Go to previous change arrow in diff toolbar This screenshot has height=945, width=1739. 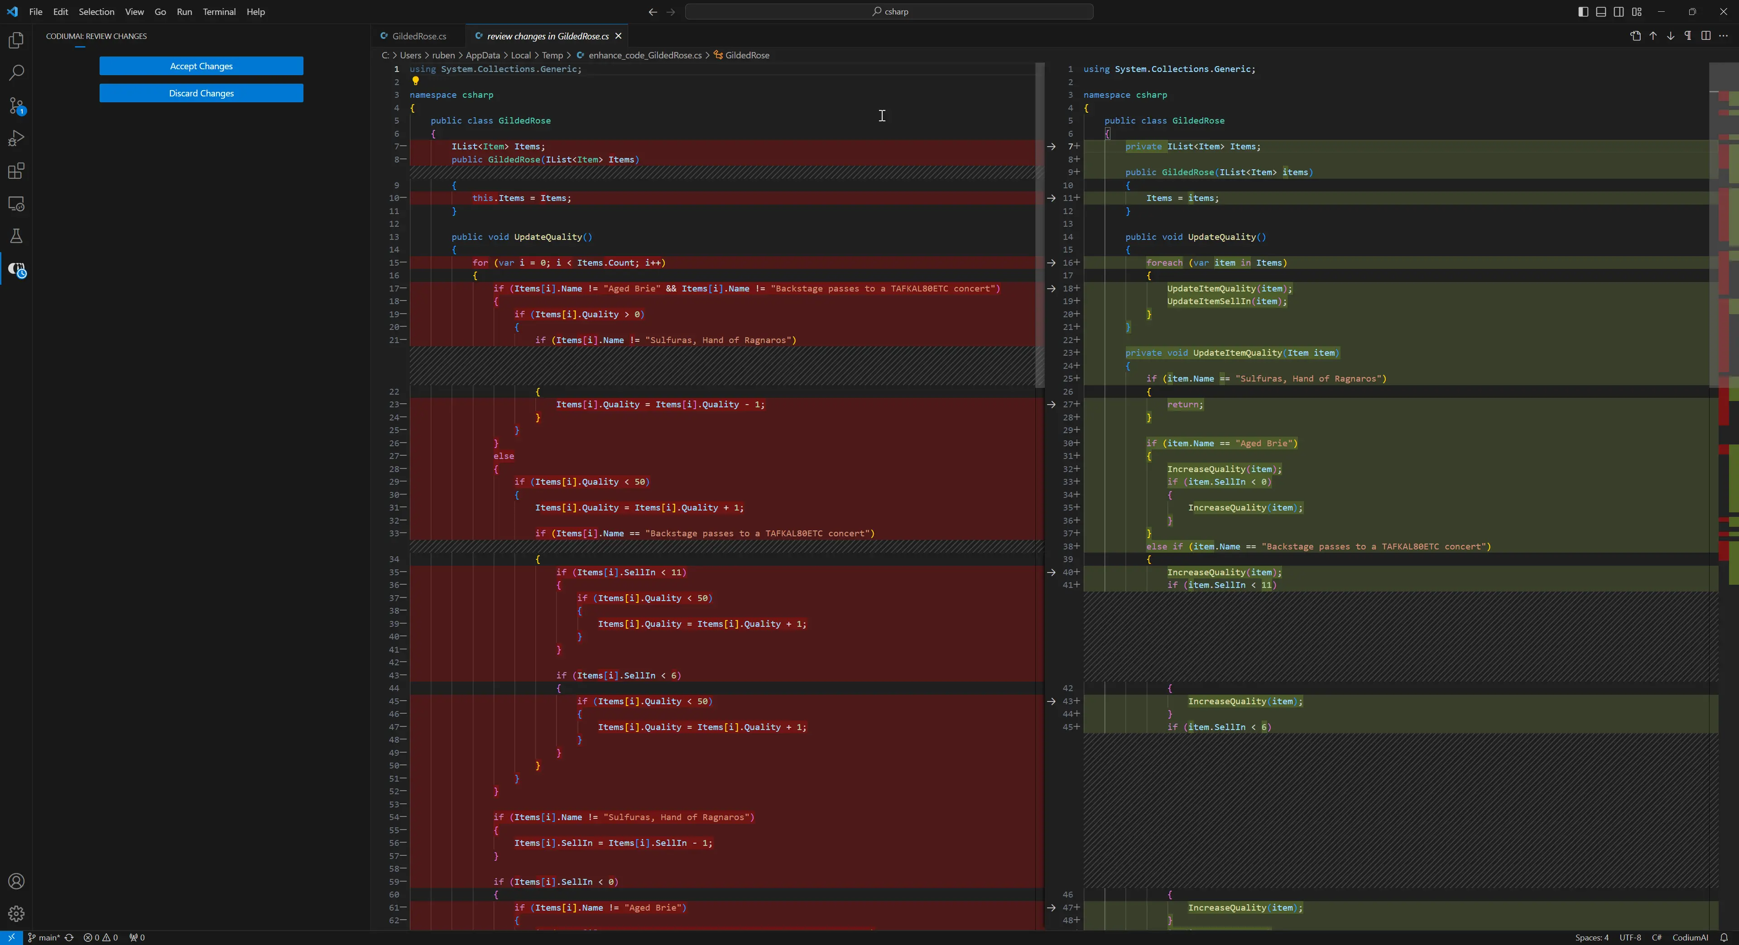1653,36
